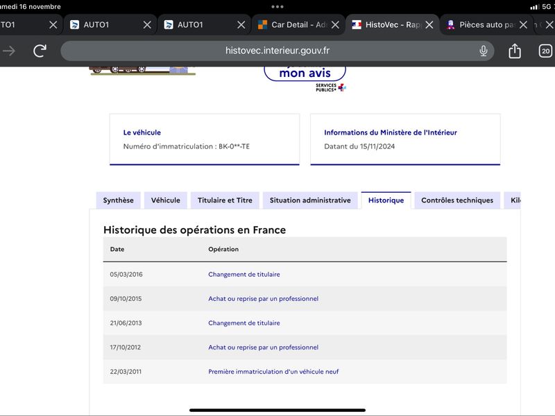Click the 5G signal status indicator
The height and width of the screenshot is (416, 555).
tap(542, 7)
